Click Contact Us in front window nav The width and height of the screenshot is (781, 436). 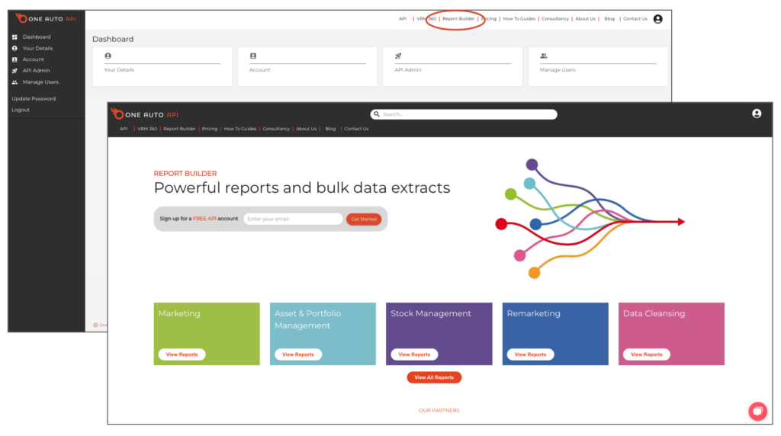coord(356,129)
